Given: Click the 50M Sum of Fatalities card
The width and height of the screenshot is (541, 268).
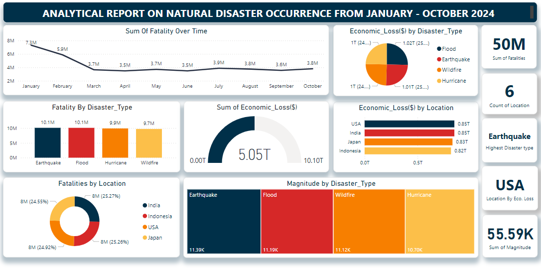Looking at the screenshot, I should coord(509,46).
